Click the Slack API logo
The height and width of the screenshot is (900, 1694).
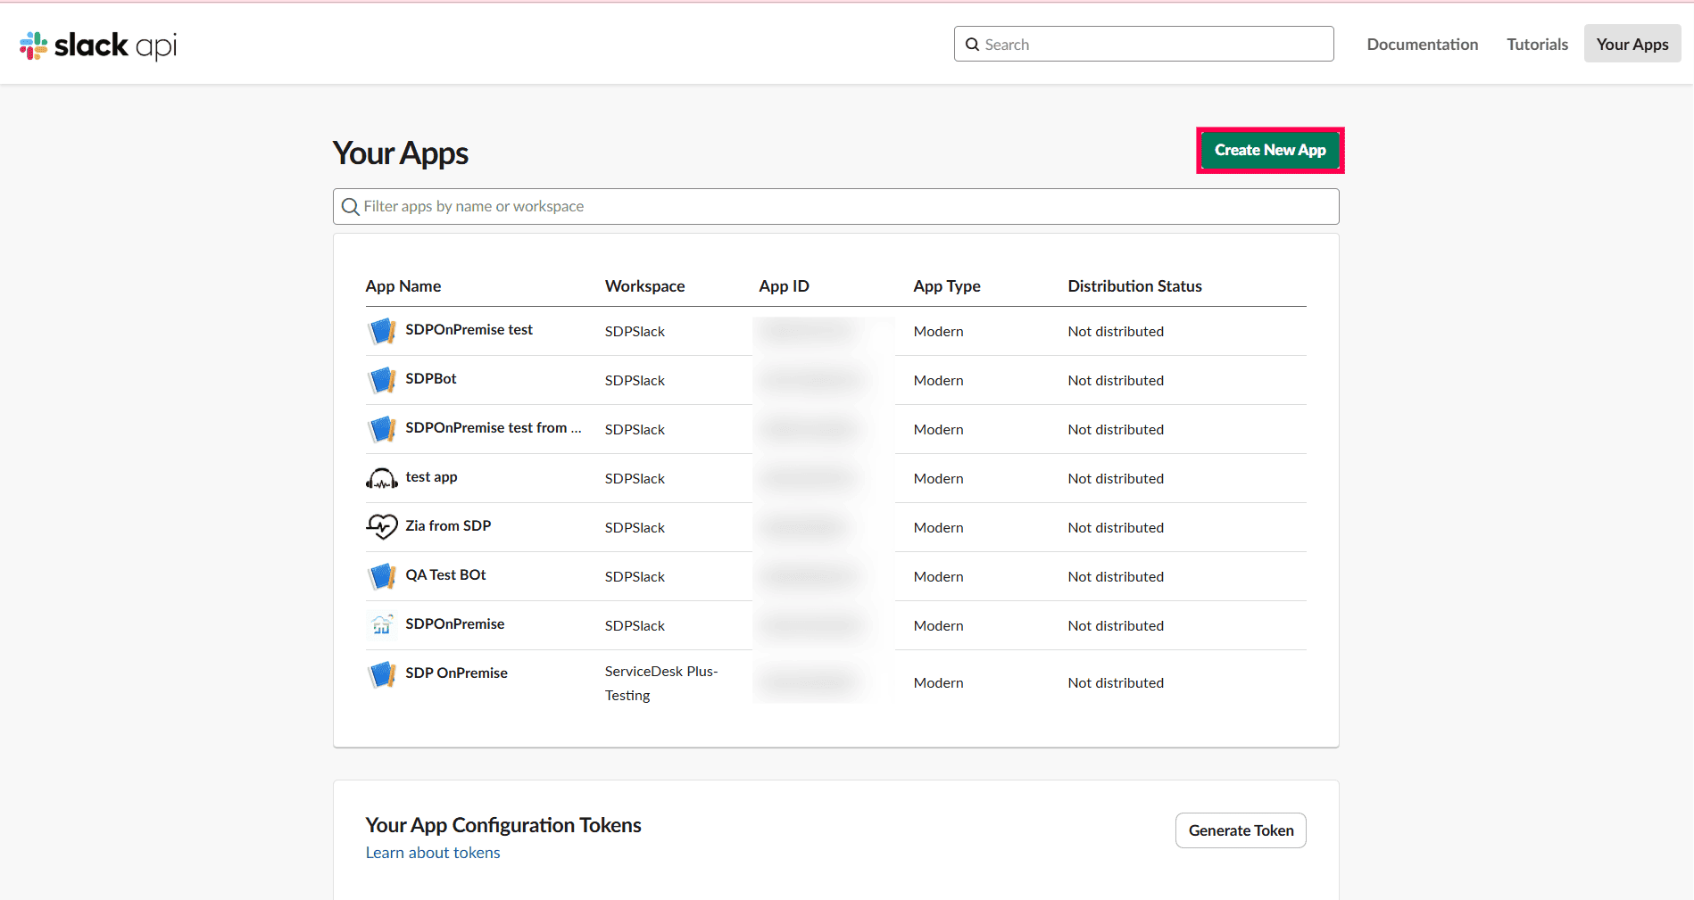pos(98,45)
